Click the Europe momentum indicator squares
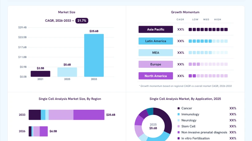This screenshot has height=141, width=252. click(208, 64)
